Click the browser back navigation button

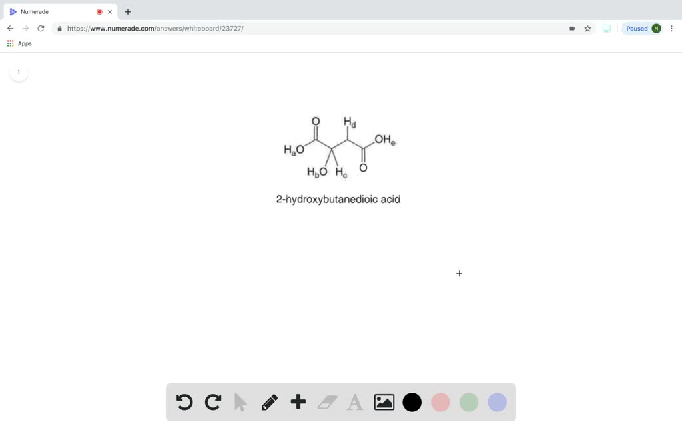pyautogui.click(x=9, y=28)
